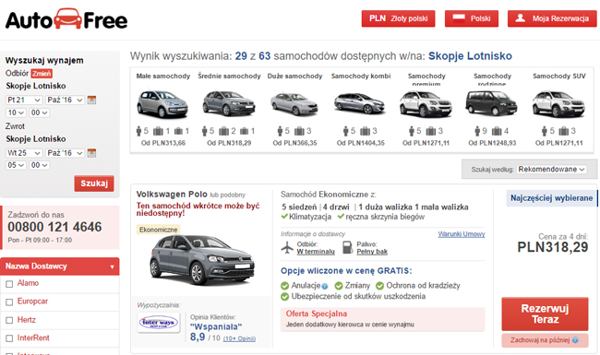Screen dimensions: 600x355
Task: Collapse the Nazwa Dostawcy filter panel
Action: click(x=60, y=266)
